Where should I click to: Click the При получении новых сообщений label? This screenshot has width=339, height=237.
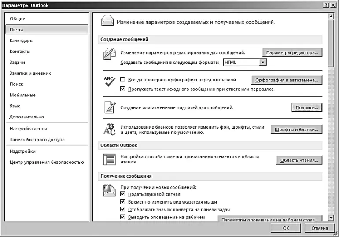point(158,187)
